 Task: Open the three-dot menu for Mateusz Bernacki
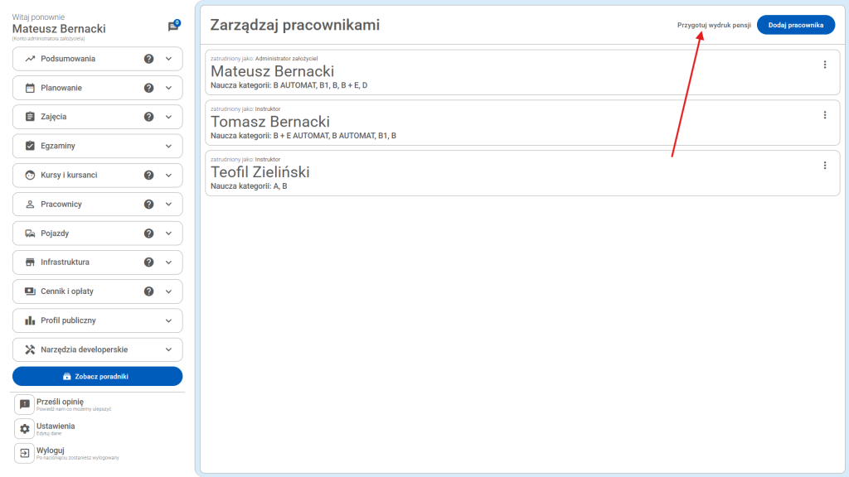pyautogui.click(x=824, y=65)
